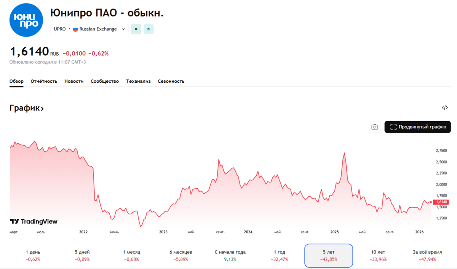457x269 pixels.
Task: Select the 5 дней range
Action: click(x=82, y=255)
